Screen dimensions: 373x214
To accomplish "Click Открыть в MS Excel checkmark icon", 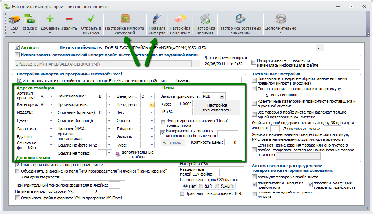I will tap(91, 19).
